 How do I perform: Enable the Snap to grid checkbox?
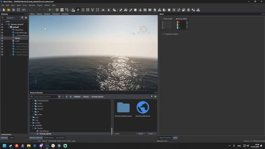161,19
